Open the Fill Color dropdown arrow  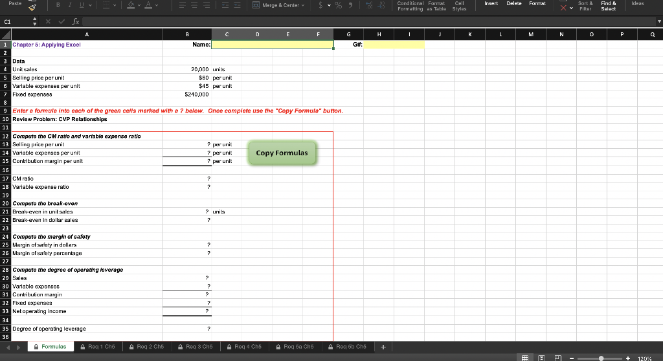pos(139,5)
